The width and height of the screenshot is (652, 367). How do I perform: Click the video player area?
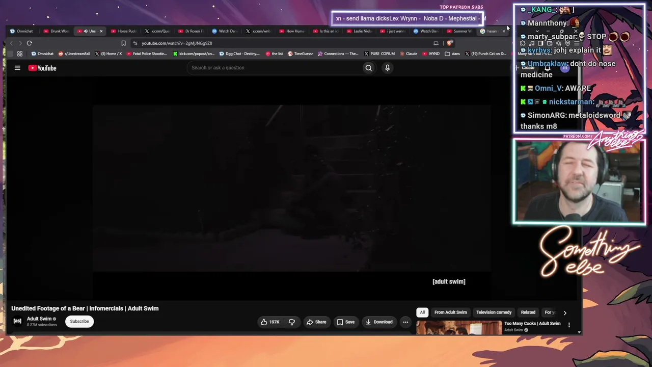[291, 189]
